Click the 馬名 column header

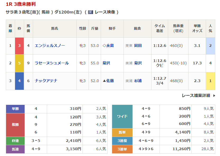tap(54, 28)
